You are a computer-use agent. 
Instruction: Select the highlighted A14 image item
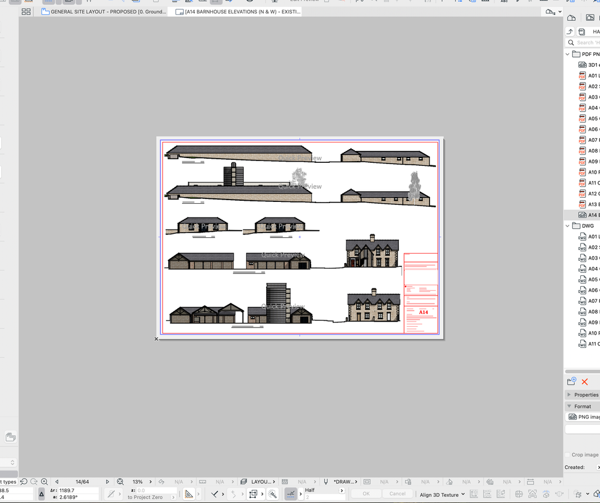582,215
